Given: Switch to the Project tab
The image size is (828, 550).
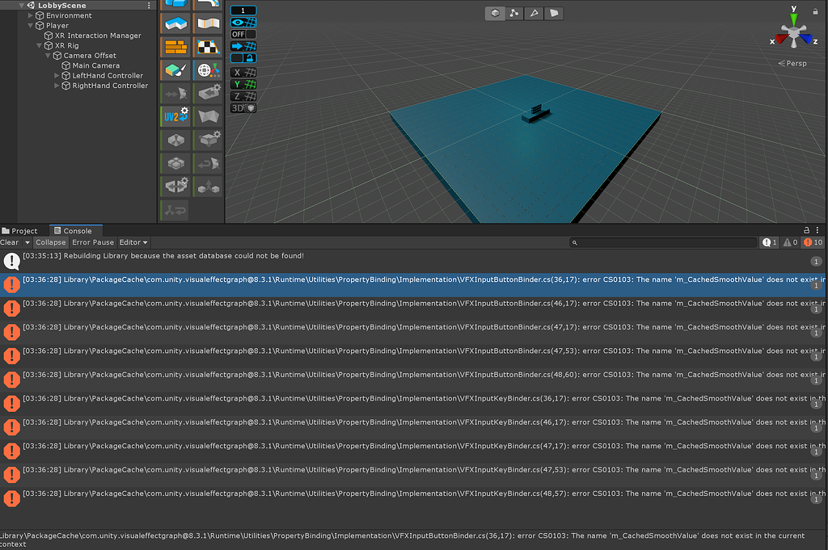Looking at the screenshot, I should click(x=22, y=230).
